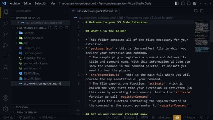Fold the src/extension.ts bullet on line 8

[83, 75]
